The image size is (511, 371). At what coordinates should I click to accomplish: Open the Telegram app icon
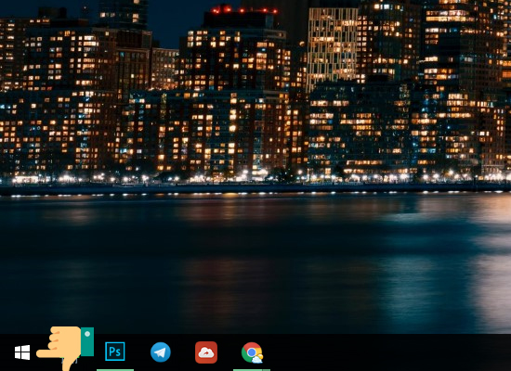point(161,352)
